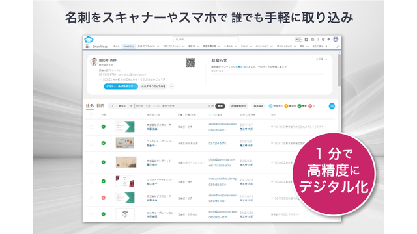This screenshot has width=417, height=234.
Task: Click the green status icon in サンブリッジ row
Action: tap(104, 162)
